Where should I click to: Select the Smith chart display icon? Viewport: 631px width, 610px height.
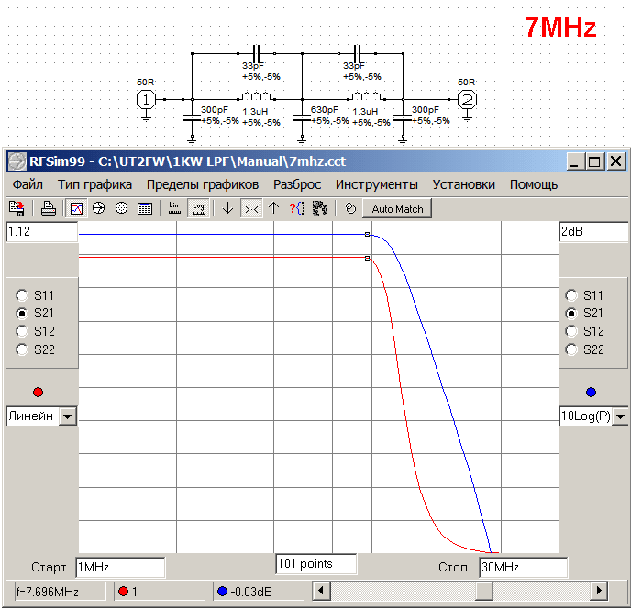[98, 208]
